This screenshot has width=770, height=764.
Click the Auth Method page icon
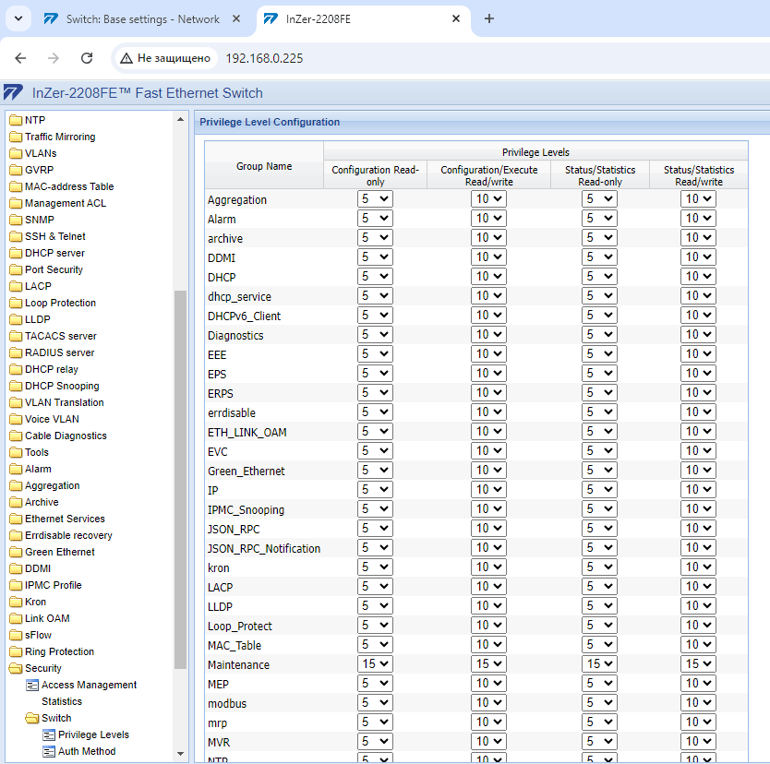[49, 752]
